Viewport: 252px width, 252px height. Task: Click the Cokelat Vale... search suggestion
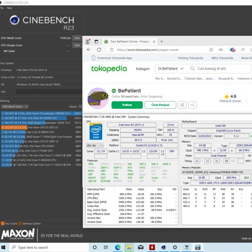pyautogui.click(x=194, y=78)
